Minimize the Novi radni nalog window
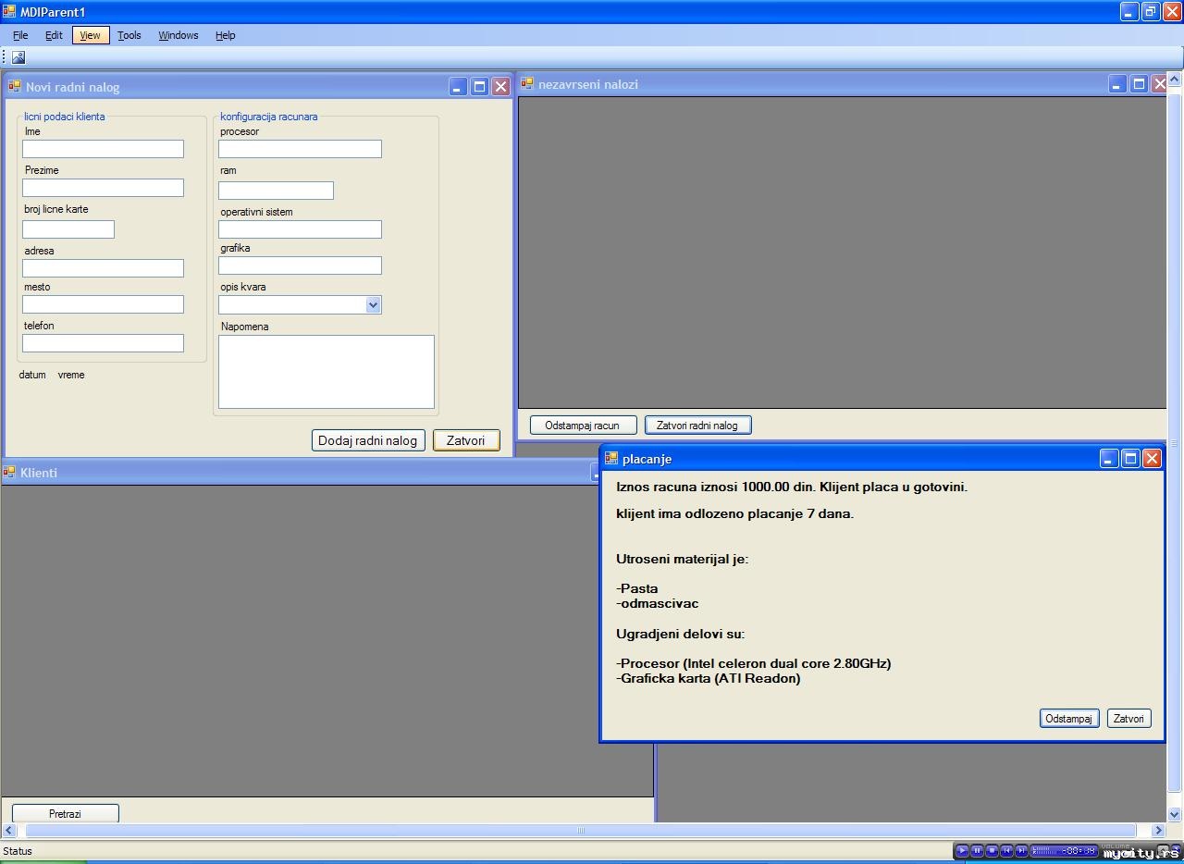The height and width of the screenshot is (864, 1184). coord(458,86)
